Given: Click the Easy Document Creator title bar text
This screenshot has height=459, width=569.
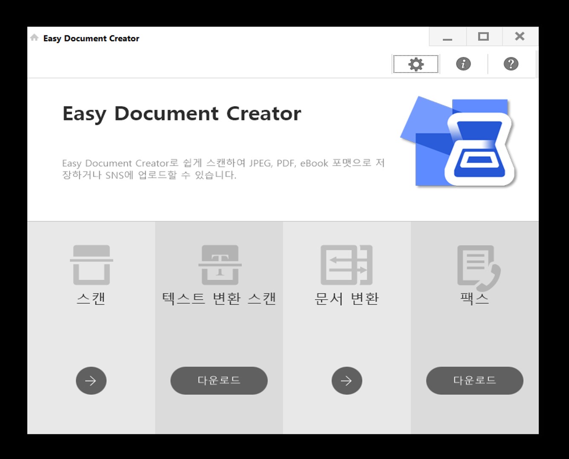Looking at the screenshot, I should (x=91, y=38).
